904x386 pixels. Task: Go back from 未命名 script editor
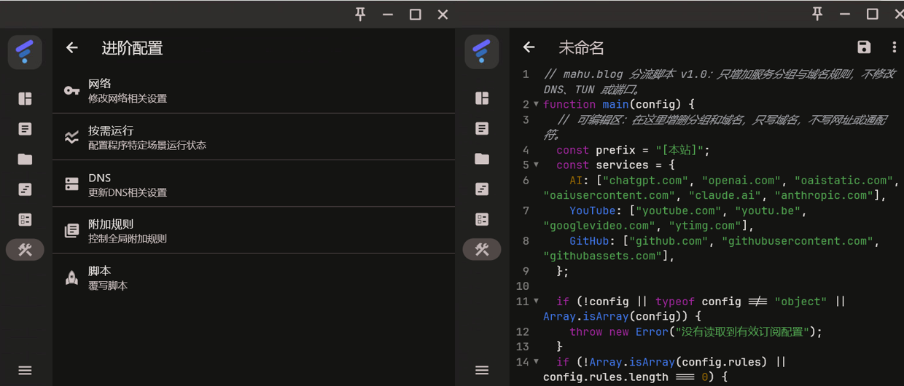click(x=529, y=47)
